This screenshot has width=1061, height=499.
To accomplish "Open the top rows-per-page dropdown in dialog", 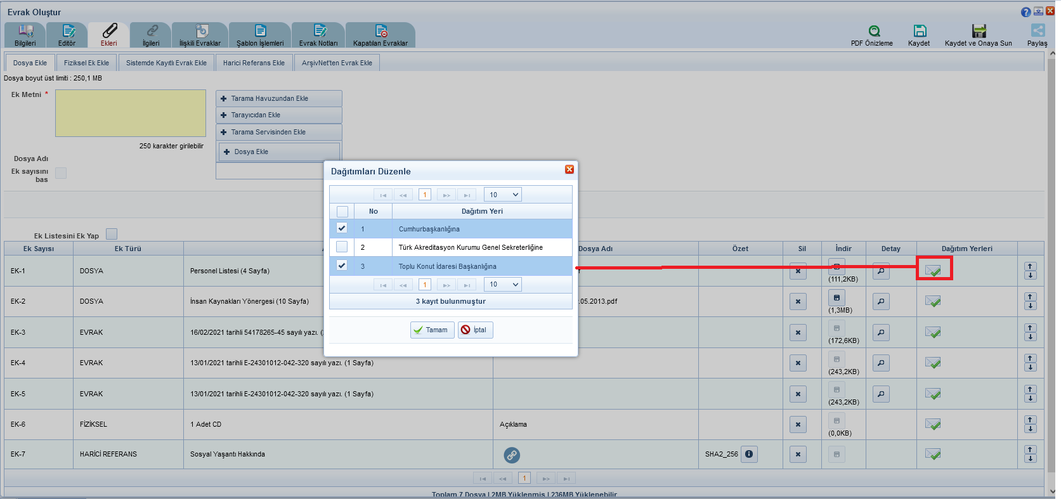I will [502, 195].
